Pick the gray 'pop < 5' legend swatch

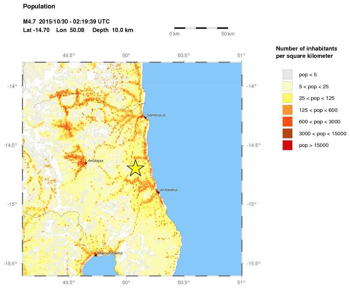pyautogui.click(x=287, y=74)
